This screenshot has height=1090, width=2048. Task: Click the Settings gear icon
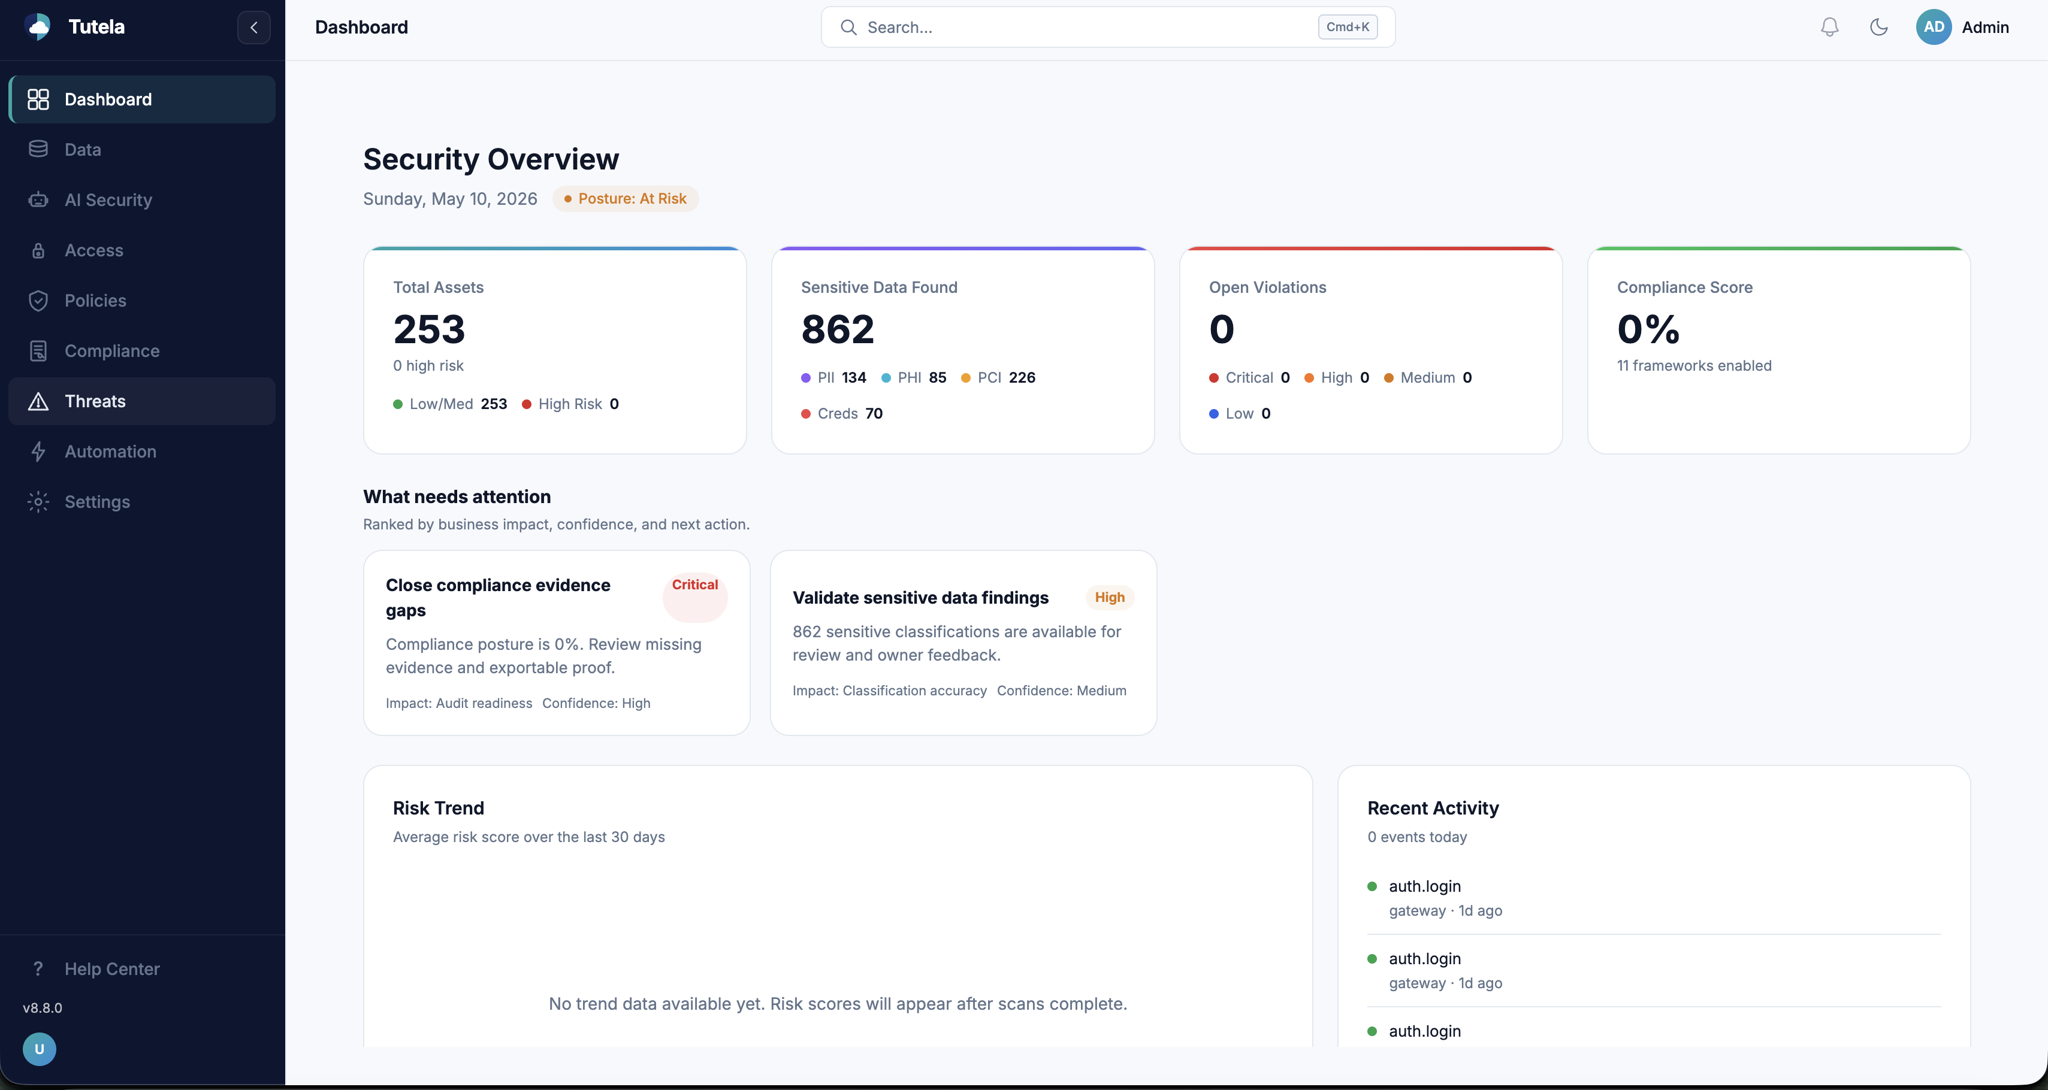pos(38,501)
